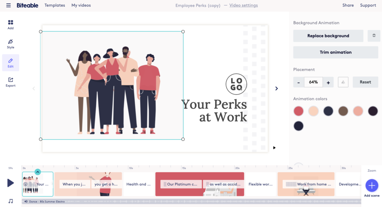
Task: Click the LOGO placeholder on canvas
Action: [x=236, y=84]
